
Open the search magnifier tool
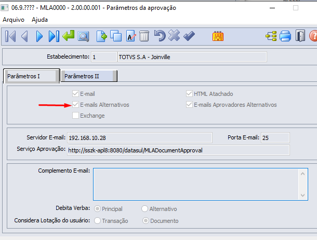pos(83,36)
